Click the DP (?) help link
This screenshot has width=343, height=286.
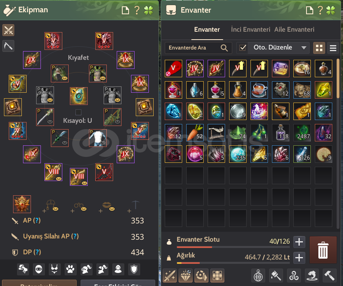(32, 252)
